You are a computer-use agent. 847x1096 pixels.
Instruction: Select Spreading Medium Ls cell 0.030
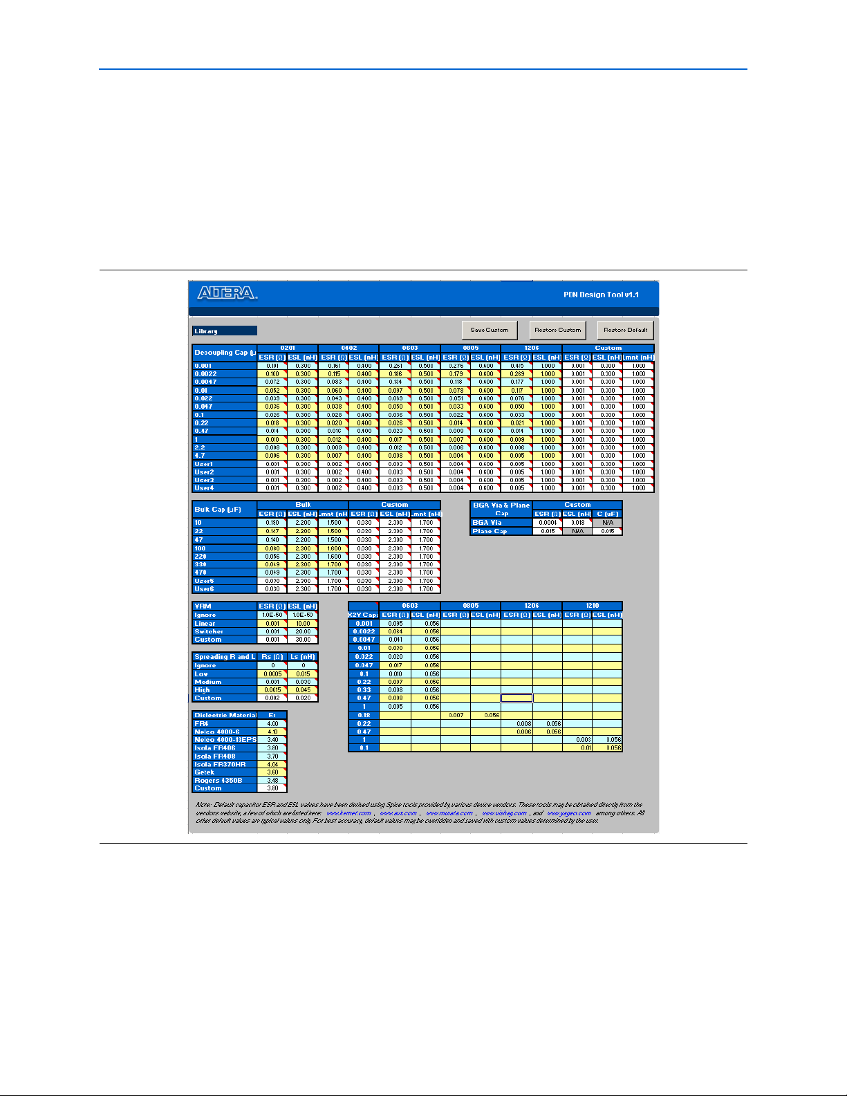(302, 682)
